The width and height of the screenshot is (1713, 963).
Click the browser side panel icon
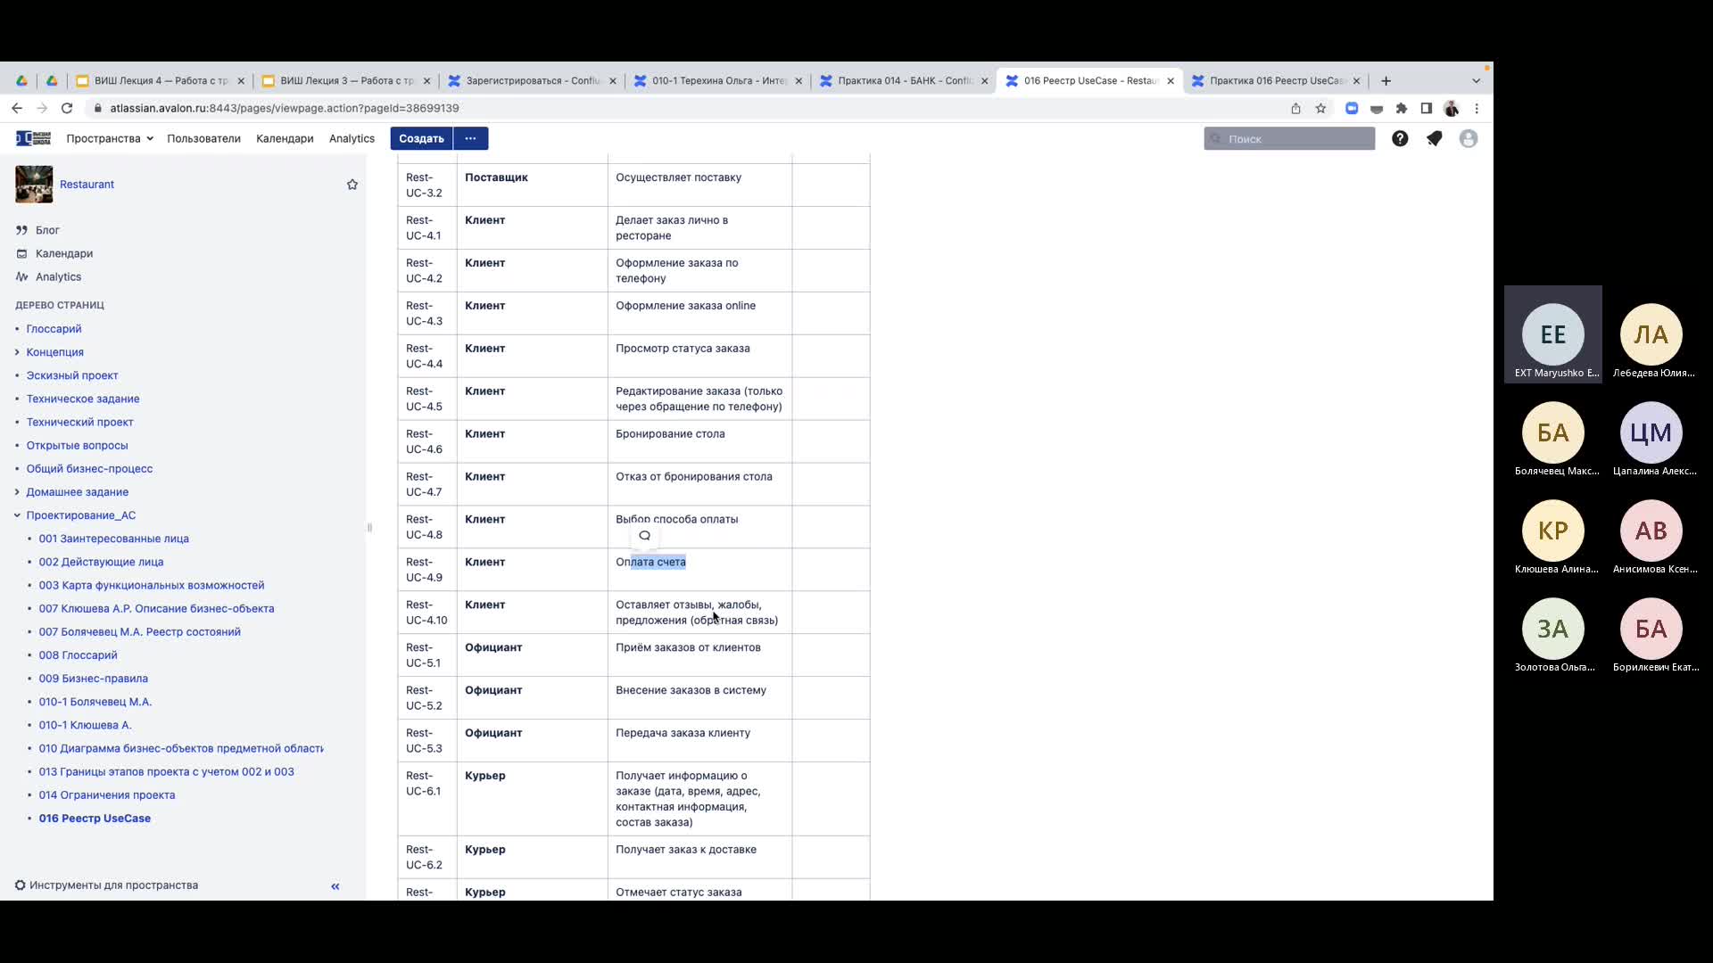[1427, 108]
